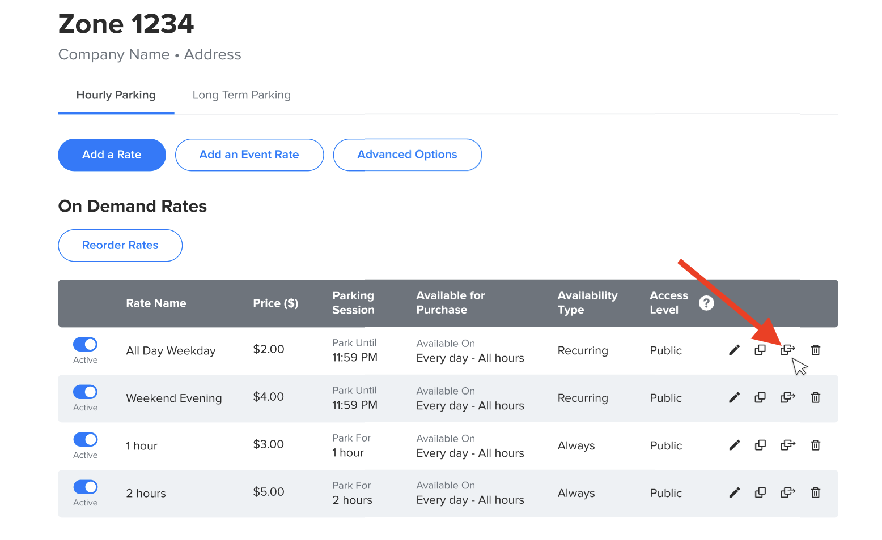Copy 2 hours rate to another zone
Screen dimensions: 882x540
(x=787, y=492)
